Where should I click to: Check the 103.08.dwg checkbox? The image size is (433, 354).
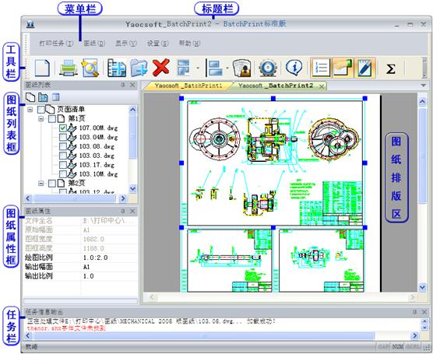[63, 146]
